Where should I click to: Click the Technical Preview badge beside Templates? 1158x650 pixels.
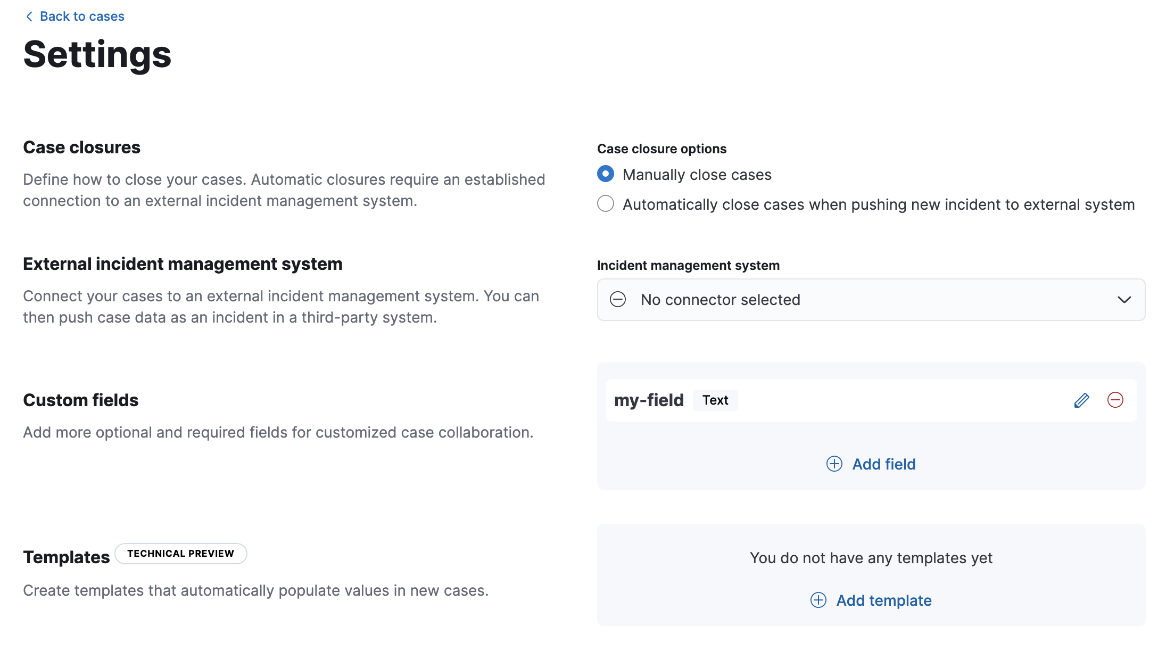pos(180,554)
